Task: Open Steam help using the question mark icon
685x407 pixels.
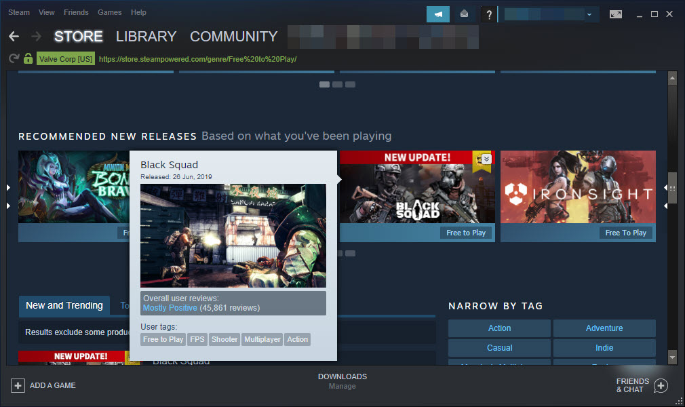Action: point(489,14)
